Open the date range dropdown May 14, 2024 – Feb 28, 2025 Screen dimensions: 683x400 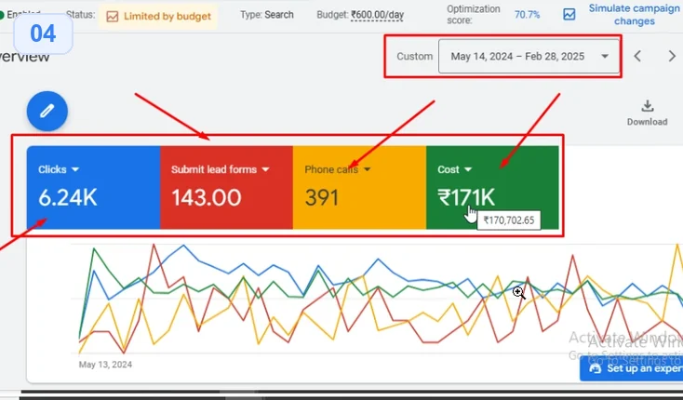tap(529, 56)
